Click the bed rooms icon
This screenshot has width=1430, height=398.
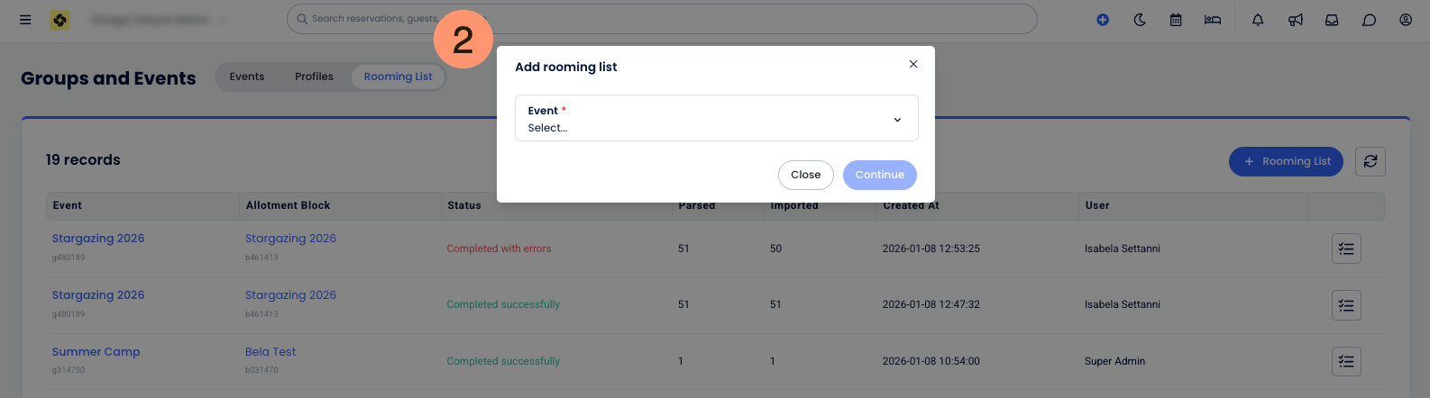point(1213,20)
